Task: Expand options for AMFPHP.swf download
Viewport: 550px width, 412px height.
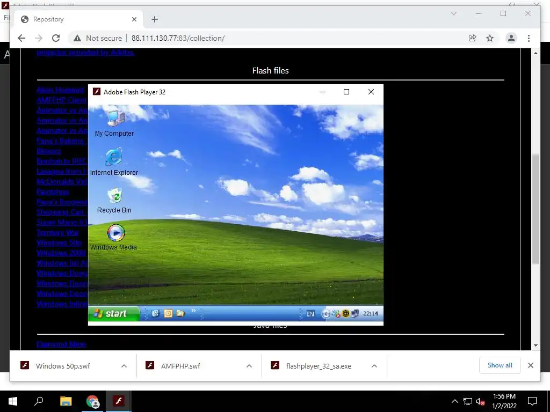Action: (x=249, y=366)
